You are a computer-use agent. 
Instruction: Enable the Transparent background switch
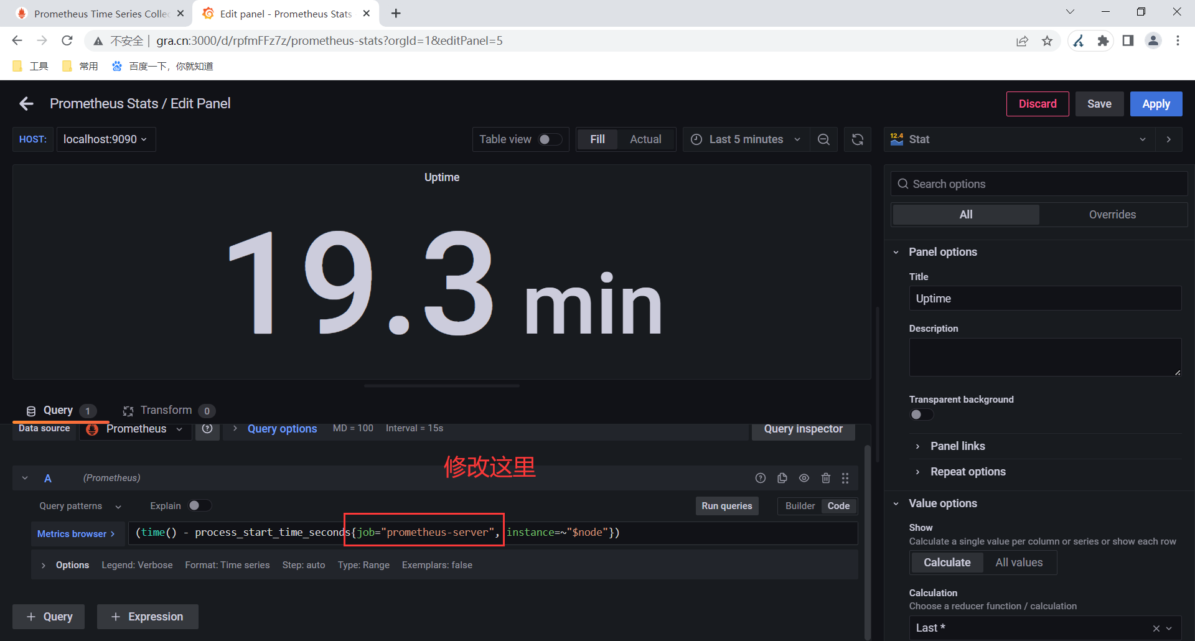(921, 414)
